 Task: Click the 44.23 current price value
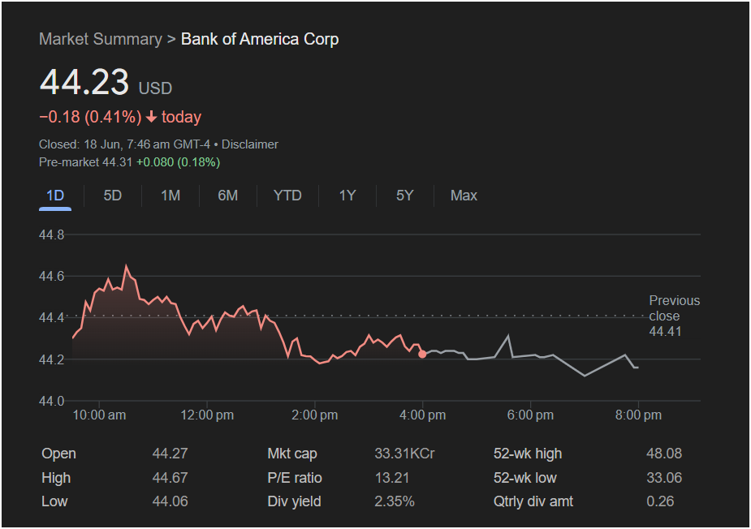pos(84,81)
